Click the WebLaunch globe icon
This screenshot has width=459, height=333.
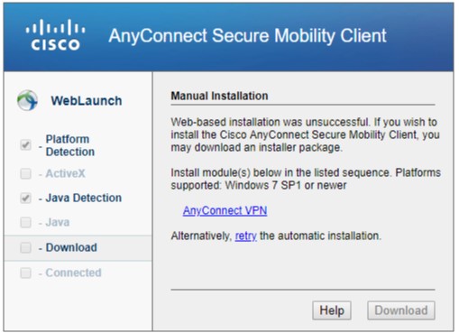tap(28, 100)
